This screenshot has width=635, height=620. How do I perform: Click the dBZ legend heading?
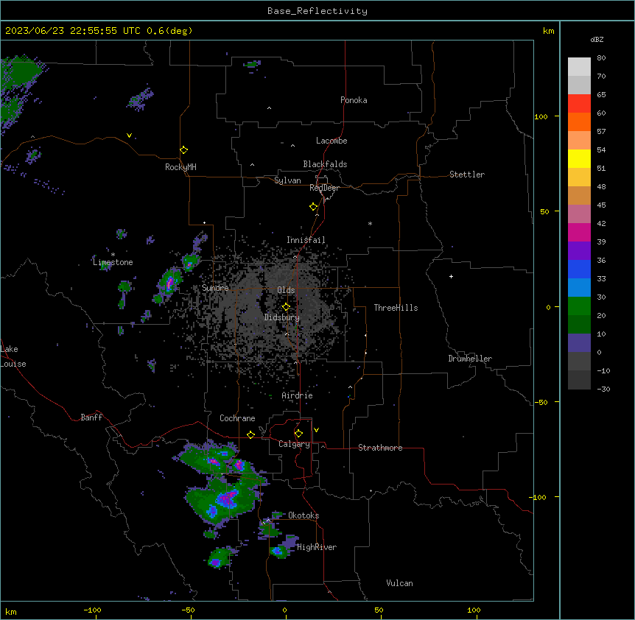[597, 39]
